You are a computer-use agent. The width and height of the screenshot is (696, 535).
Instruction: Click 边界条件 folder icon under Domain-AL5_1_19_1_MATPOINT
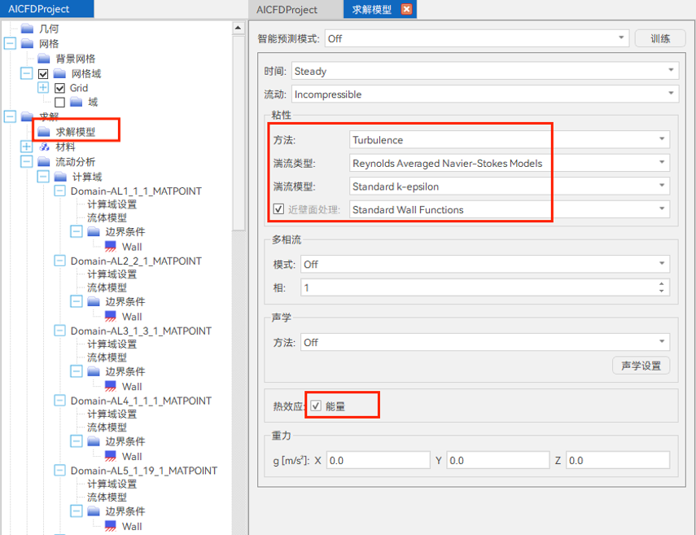[94, 511]
